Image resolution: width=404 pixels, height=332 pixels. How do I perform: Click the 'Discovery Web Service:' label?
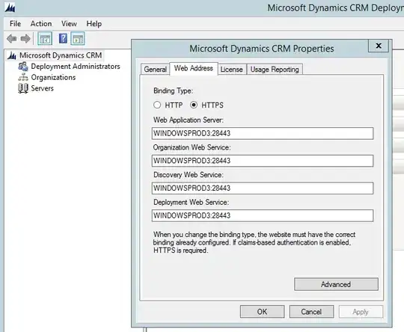point(189,175)
